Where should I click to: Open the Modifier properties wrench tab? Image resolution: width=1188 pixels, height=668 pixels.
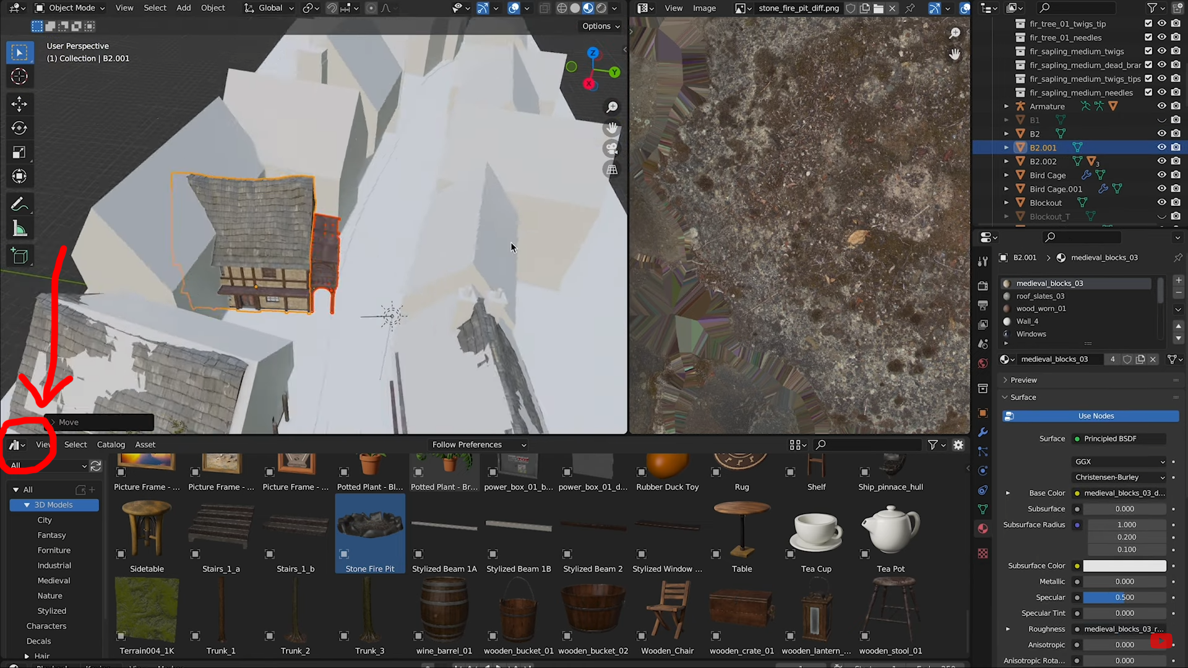983,432
